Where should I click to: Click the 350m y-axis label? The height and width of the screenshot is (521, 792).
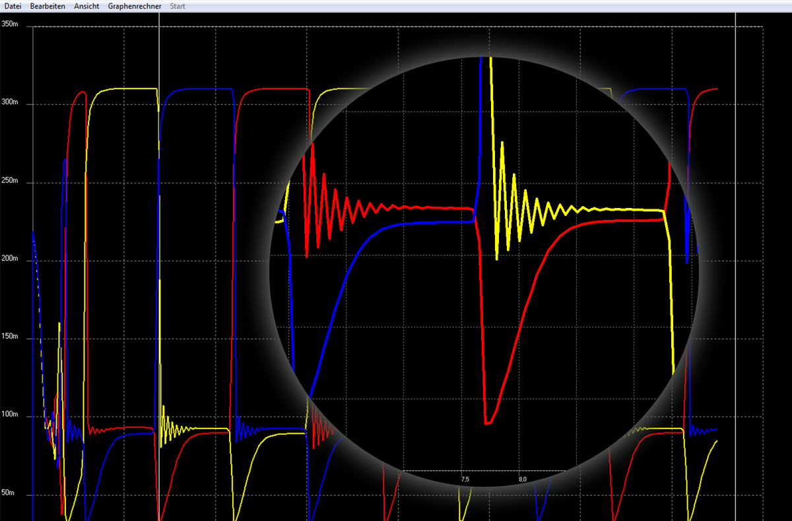pos(10,24)
